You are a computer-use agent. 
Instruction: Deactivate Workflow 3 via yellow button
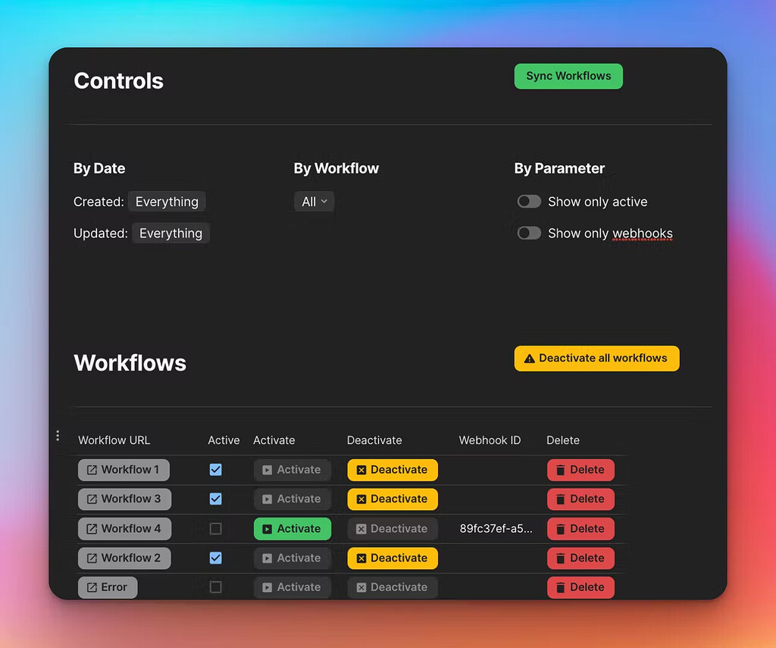393,499
